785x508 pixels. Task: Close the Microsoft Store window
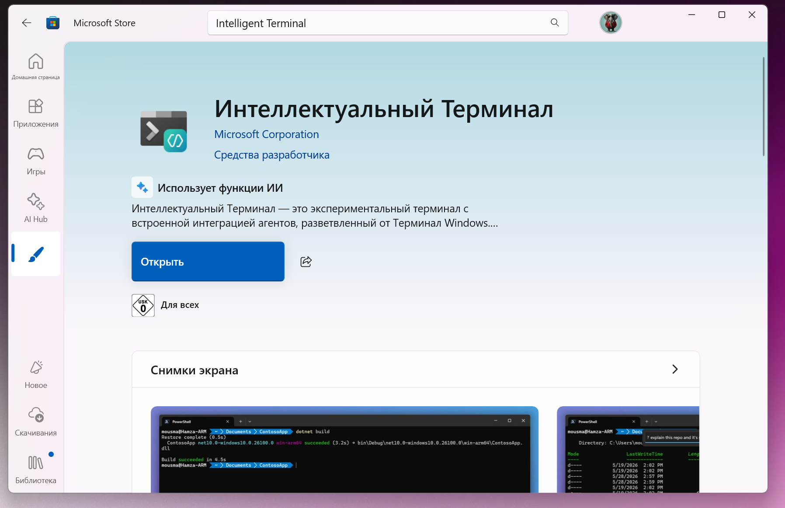click(752, 15)
